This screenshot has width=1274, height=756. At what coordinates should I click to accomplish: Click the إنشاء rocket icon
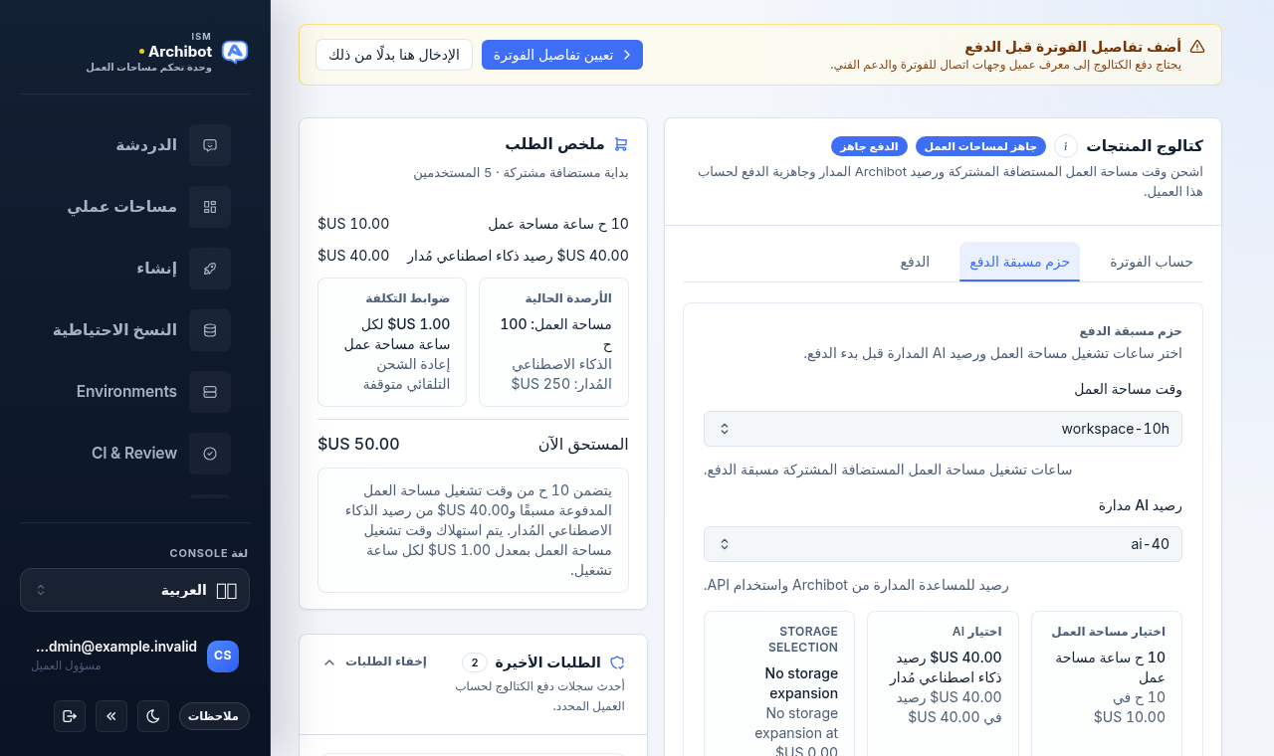210,269
